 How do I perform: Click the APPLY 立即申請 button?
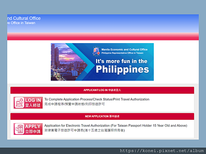point(28,129)
